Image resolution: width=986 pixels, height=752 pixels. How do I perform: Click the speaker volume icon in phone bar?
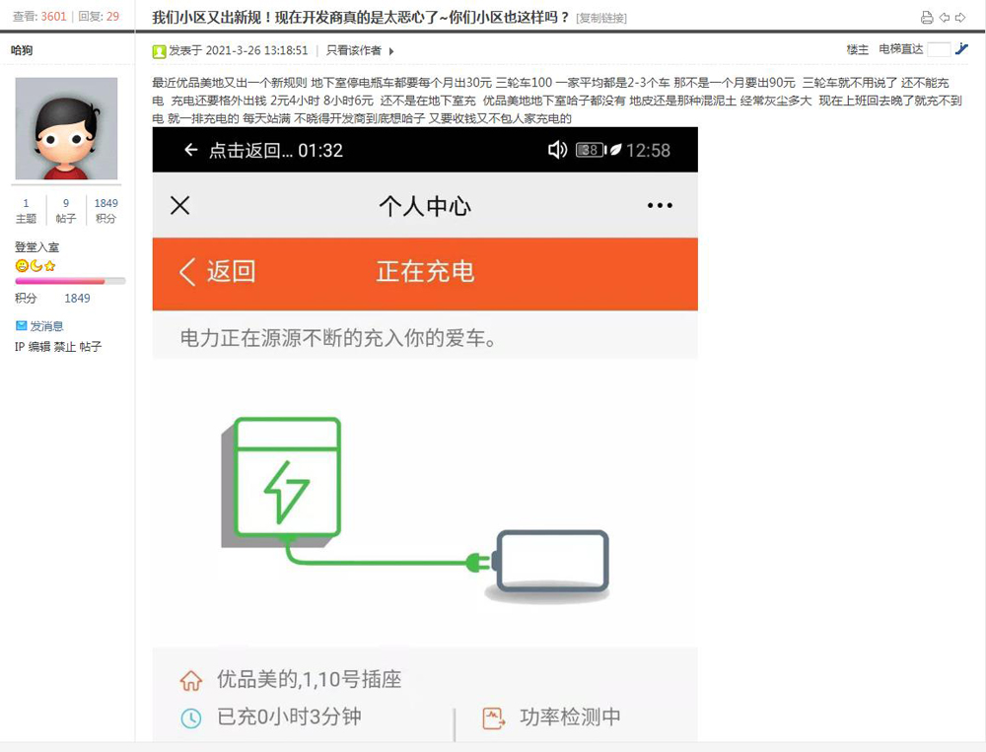(557, 150)
